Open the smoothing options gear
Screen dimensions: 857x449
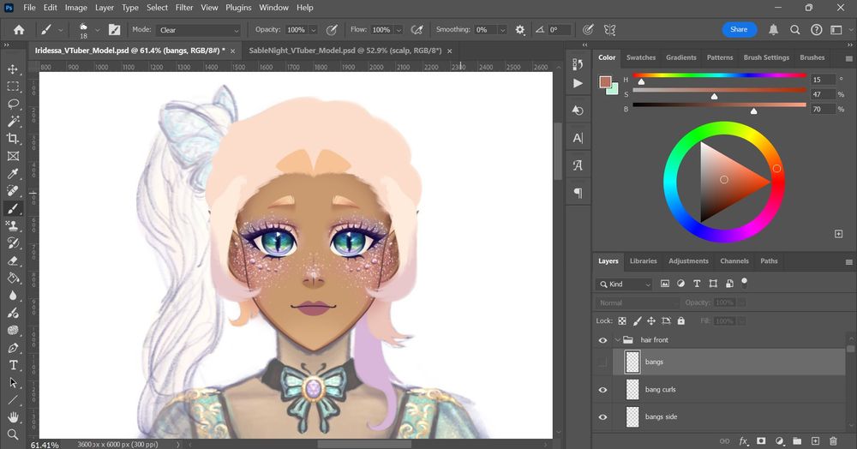[x=520, y=30]
